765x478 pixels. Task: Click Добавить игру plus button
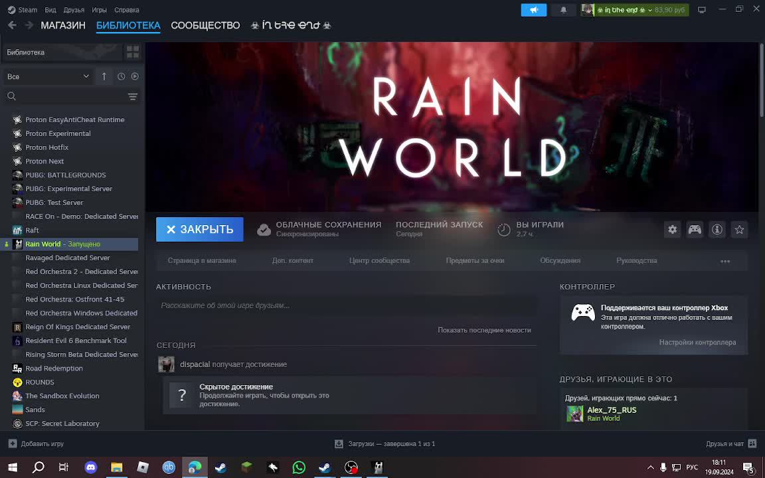13,444
